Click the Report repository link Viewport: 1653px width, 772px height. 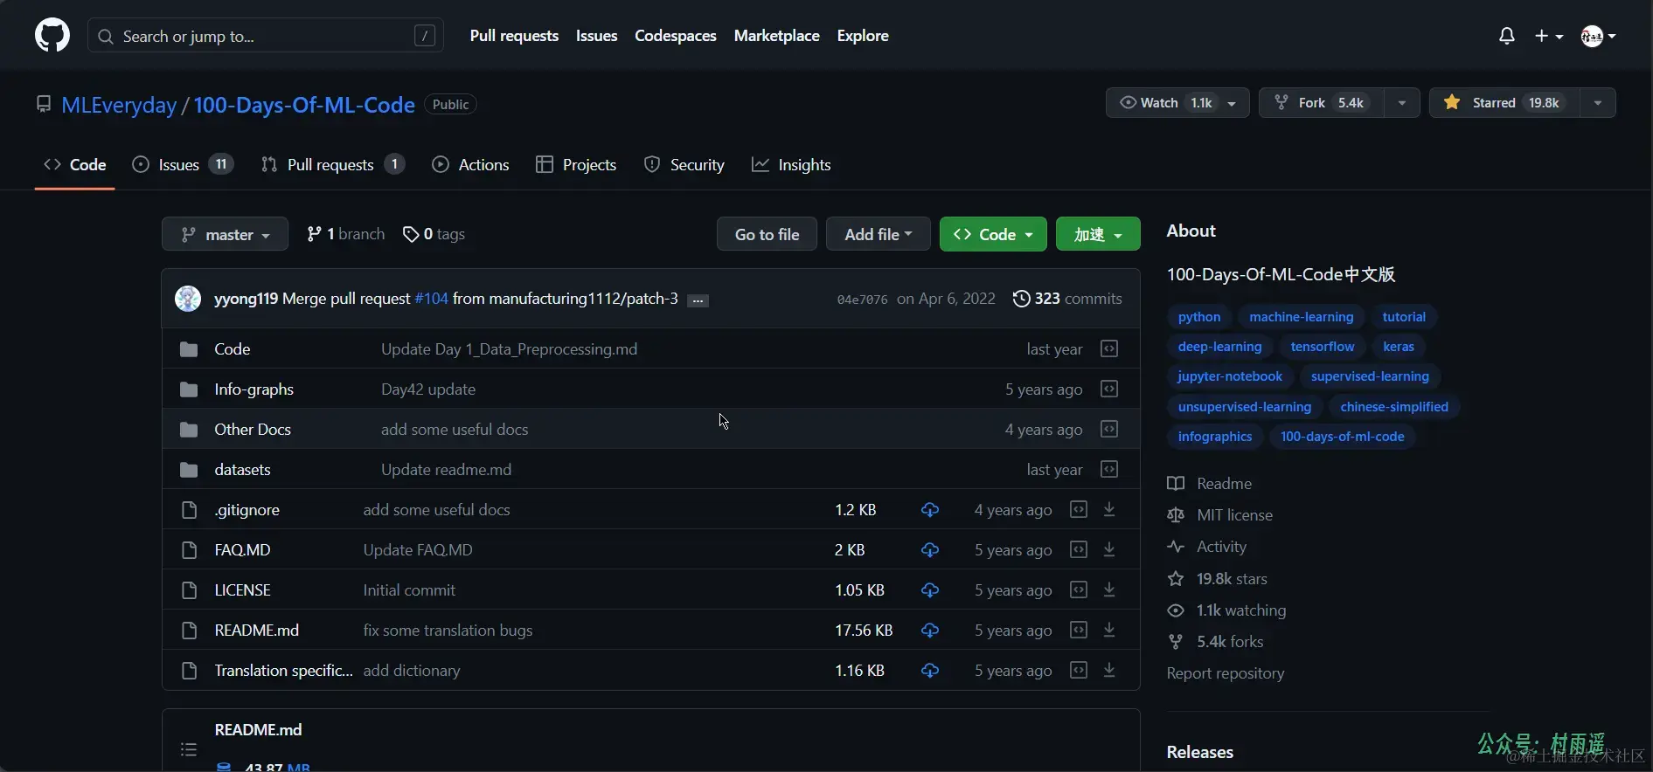point(1225,673)
